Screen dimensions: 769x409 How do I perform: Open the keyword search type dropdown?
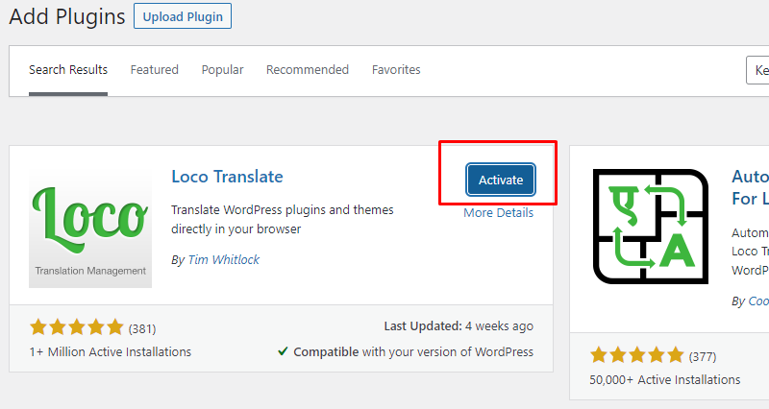point(757,70)
